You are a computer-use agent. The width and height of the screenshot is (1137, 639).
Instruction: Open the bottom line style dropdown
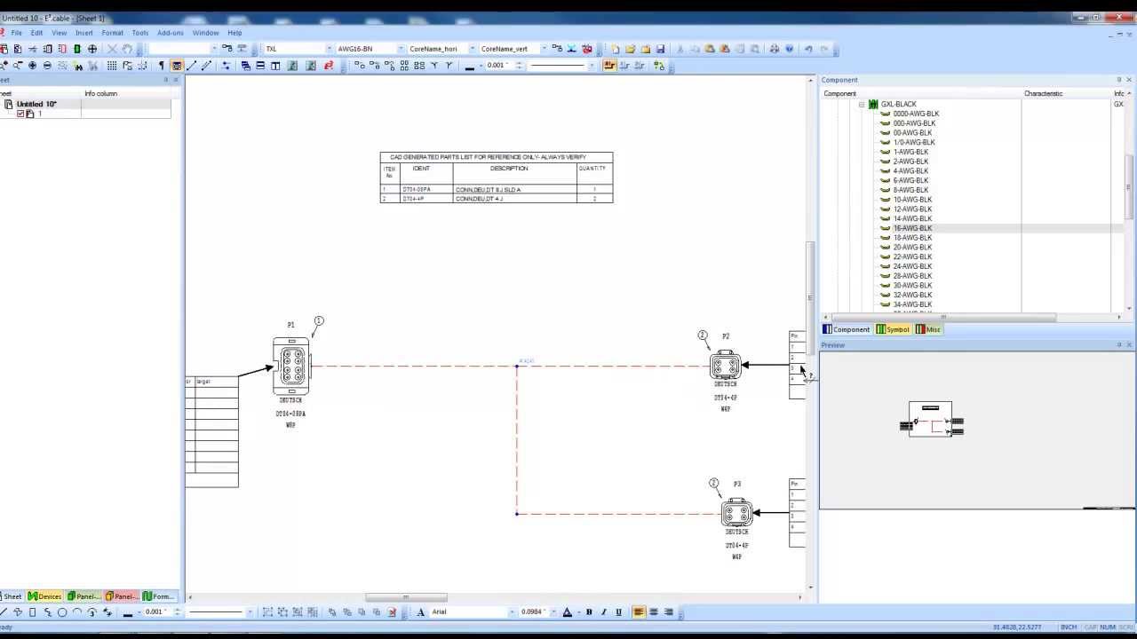click(250, 611)
